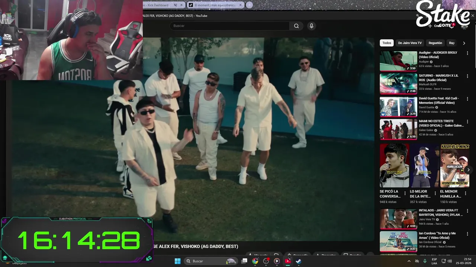476x267 pixels.
Task: Open more options for Ian Cordova video
Action: [467, 234]
